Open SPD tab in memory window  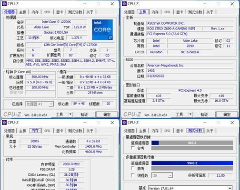point(47,131)
